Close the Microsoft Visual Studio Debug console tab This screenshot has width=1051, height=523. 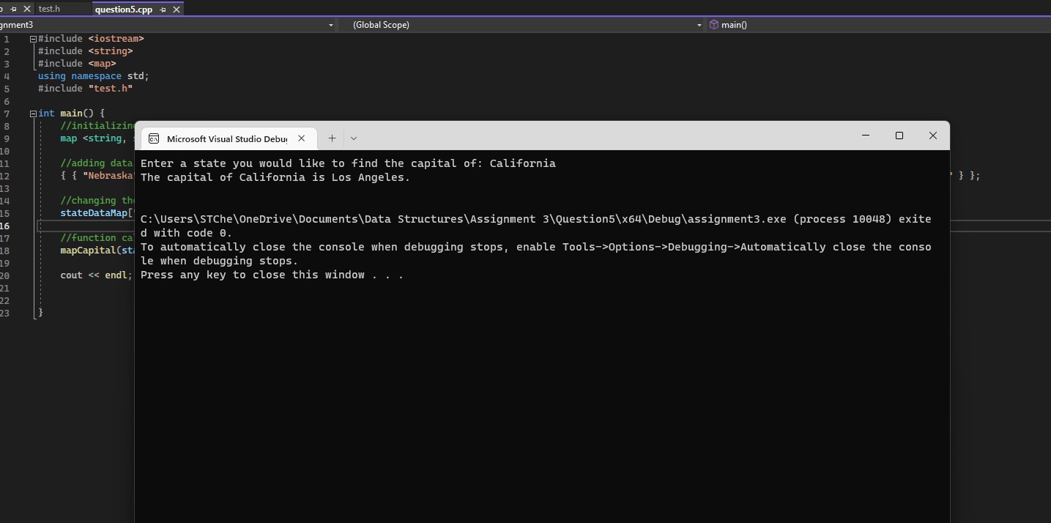point(302,138)
